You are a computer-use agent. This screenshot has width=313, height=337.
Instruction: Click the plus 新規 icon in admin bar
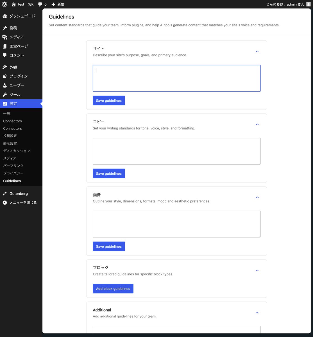click(x=53, y=4)
